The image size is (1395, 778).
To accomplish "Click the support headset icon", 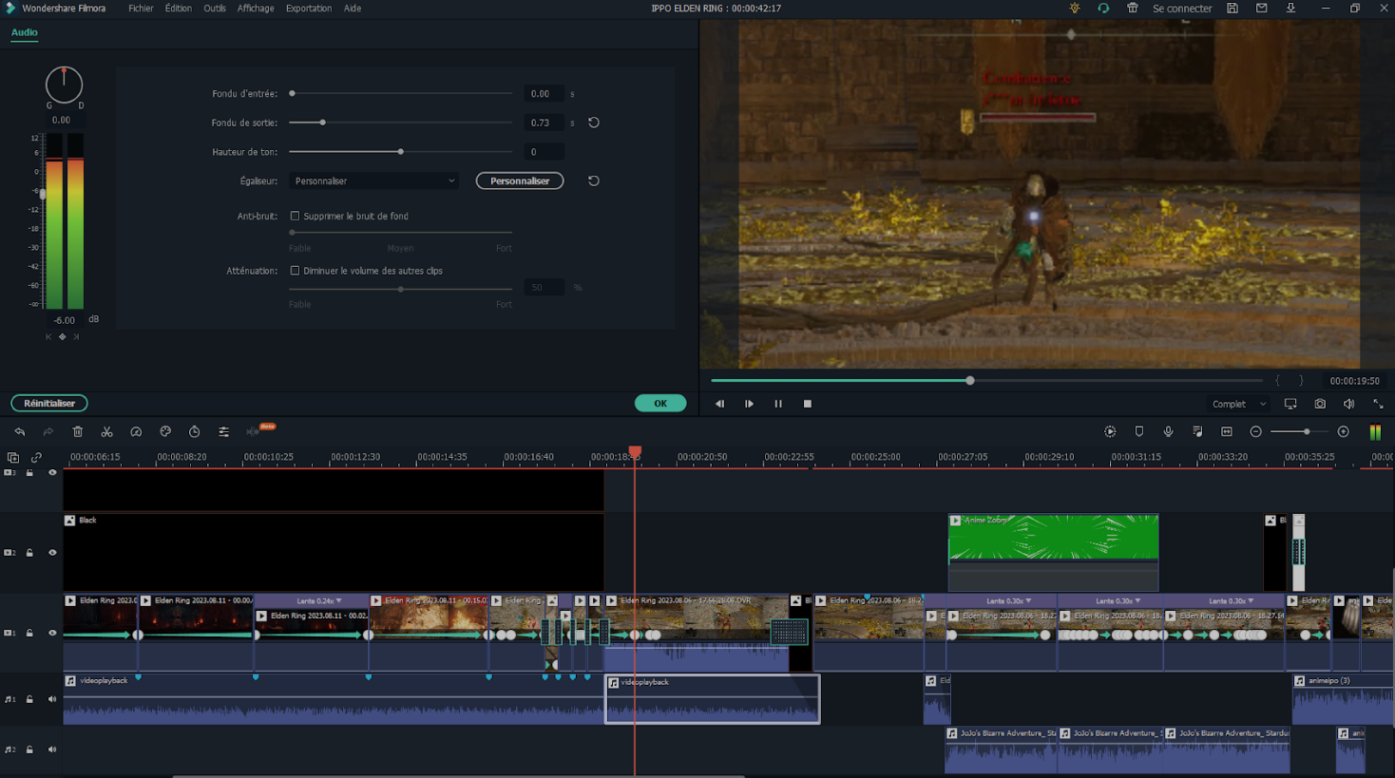I will [1103, 8].
